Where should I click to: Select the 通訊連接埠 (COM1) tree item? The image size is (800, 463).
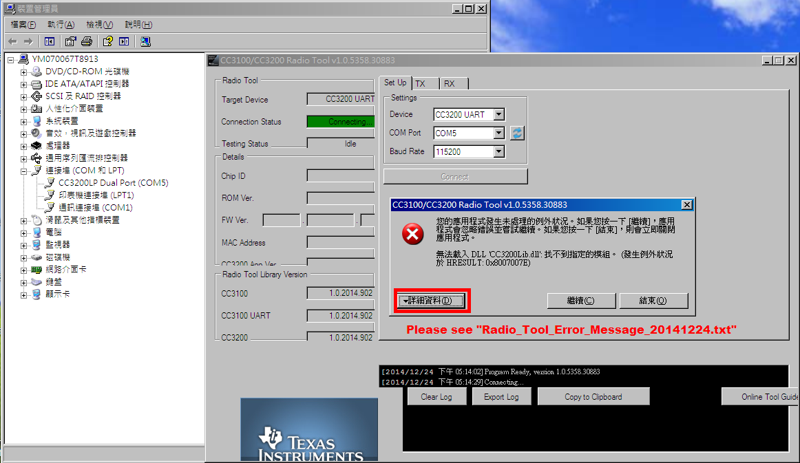(x=96, y=208)
